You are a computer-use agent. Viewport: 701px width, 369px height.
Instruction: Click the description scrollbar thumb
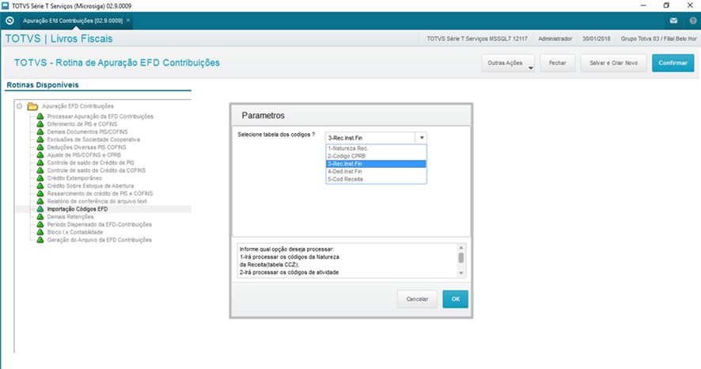pyautogui.click(x=461, y=257)
